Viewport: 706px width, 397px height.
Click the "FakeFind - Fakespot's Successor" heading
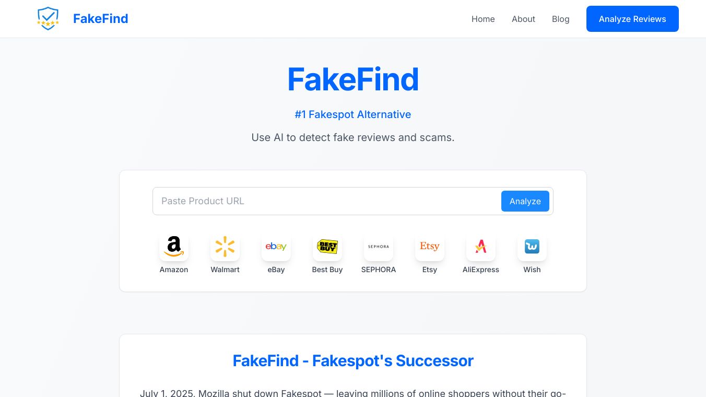coord(353,360)
